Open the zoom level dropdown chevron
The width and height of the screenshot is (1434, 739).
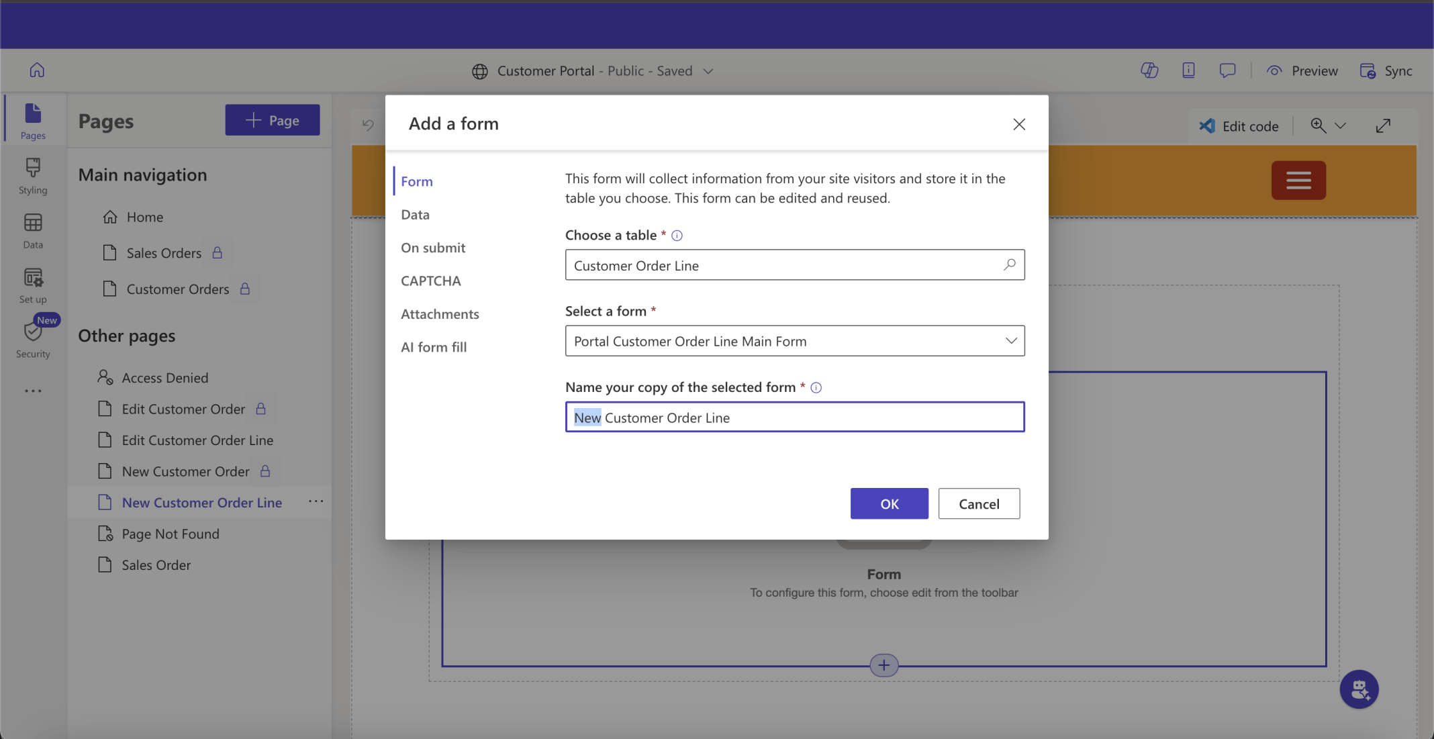pyautogui.click(x=1341, y=126)
